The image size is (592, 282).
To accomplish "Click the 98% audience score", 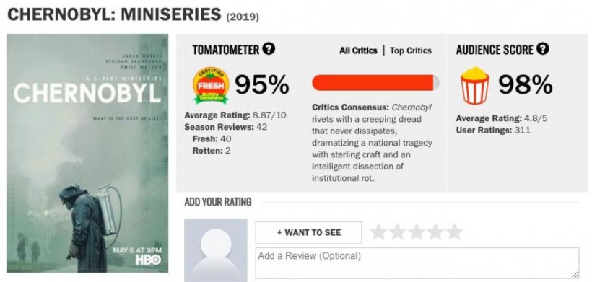I will tap(525, 85).
